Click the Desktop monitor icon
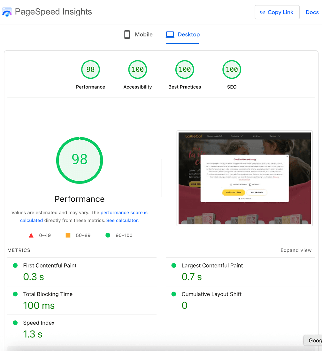The image size is (322, 351). [170, 35]
